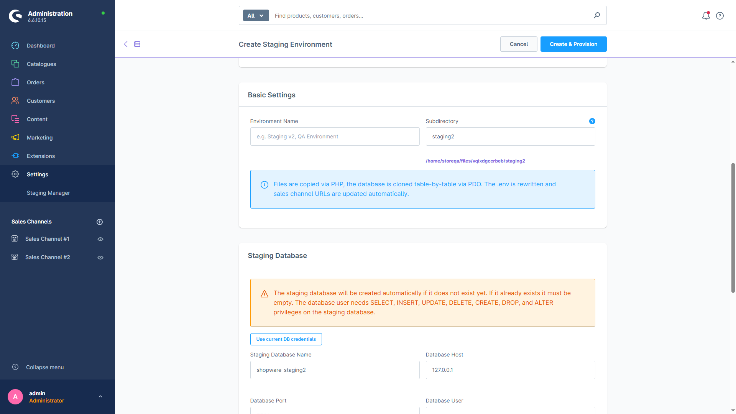Click the search magnifier icon
The width and height of the screenshot is (736, 414).
coord(597,15)
